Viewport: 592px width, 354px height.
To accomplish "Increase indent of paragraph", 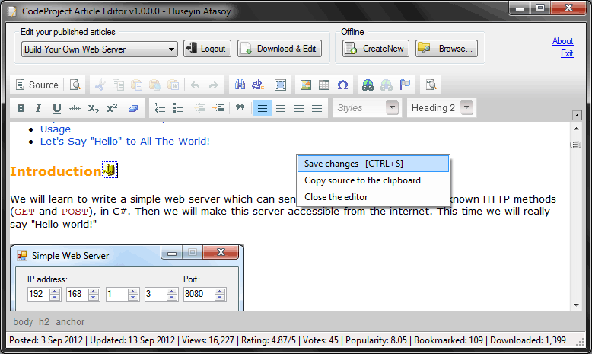I will click(218, 108).
